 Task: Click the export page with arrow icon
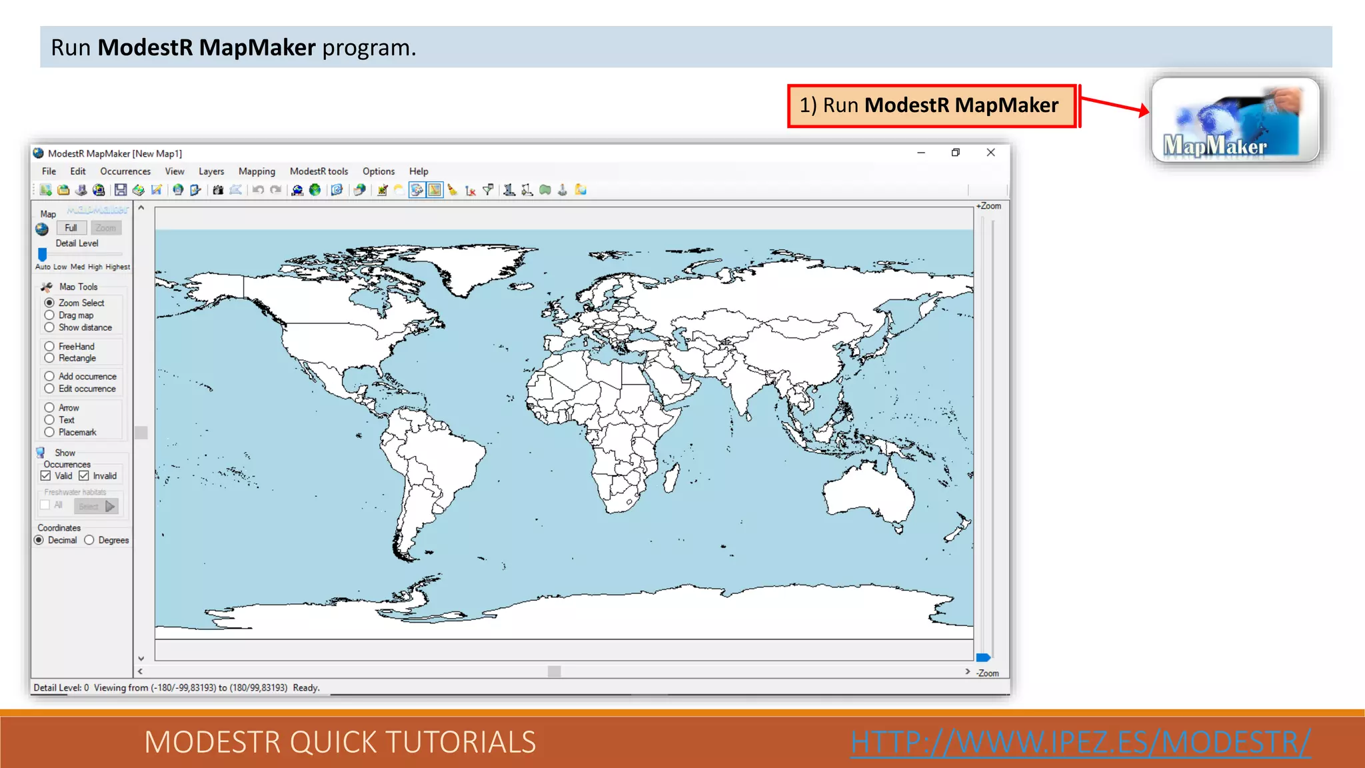195,190
